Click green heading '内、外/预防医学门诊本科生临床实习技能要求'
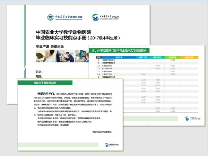 (119, 51)
